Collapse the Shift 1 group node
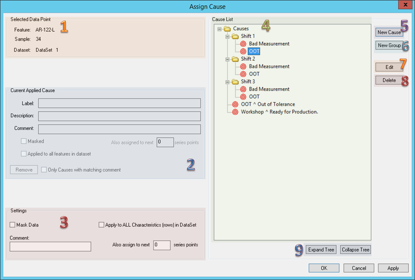Image resolution: width=415 pixels, height=280 pixels. point(228,36)
